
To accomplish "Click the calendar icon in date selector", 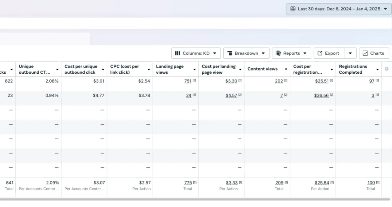I will click(x=293, y=9).
